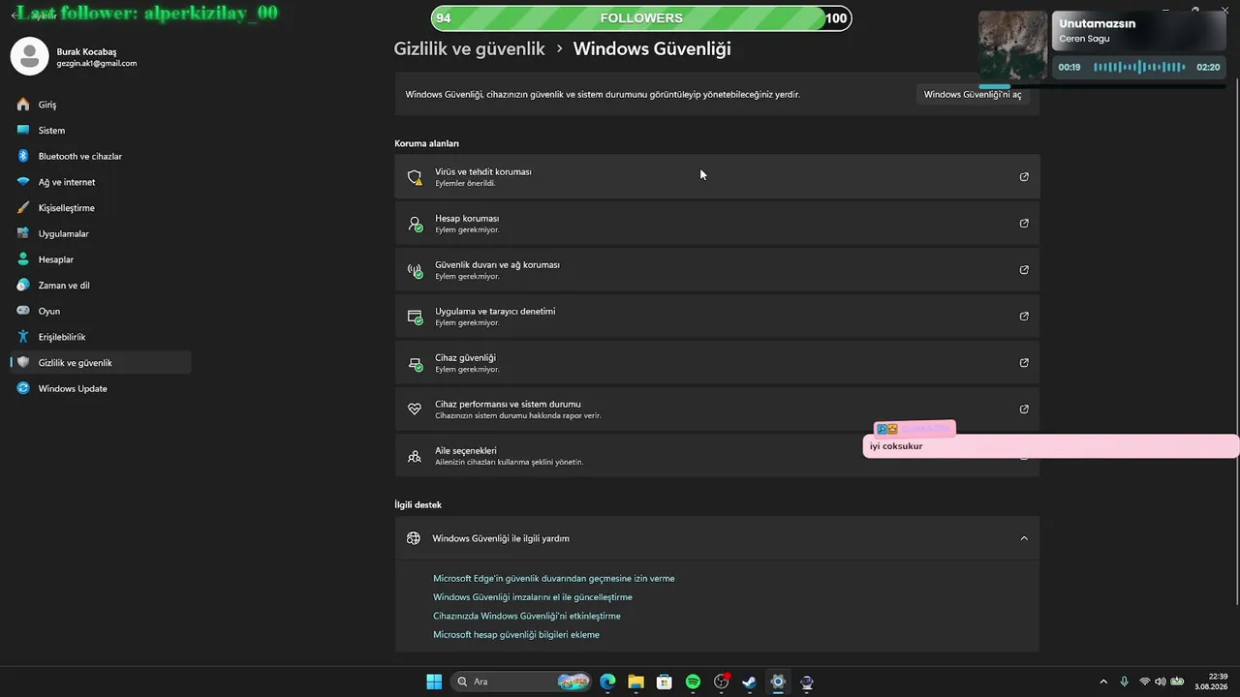Open the Windows Start menu
The image size is (1240, 697).
tap(434, 682)
